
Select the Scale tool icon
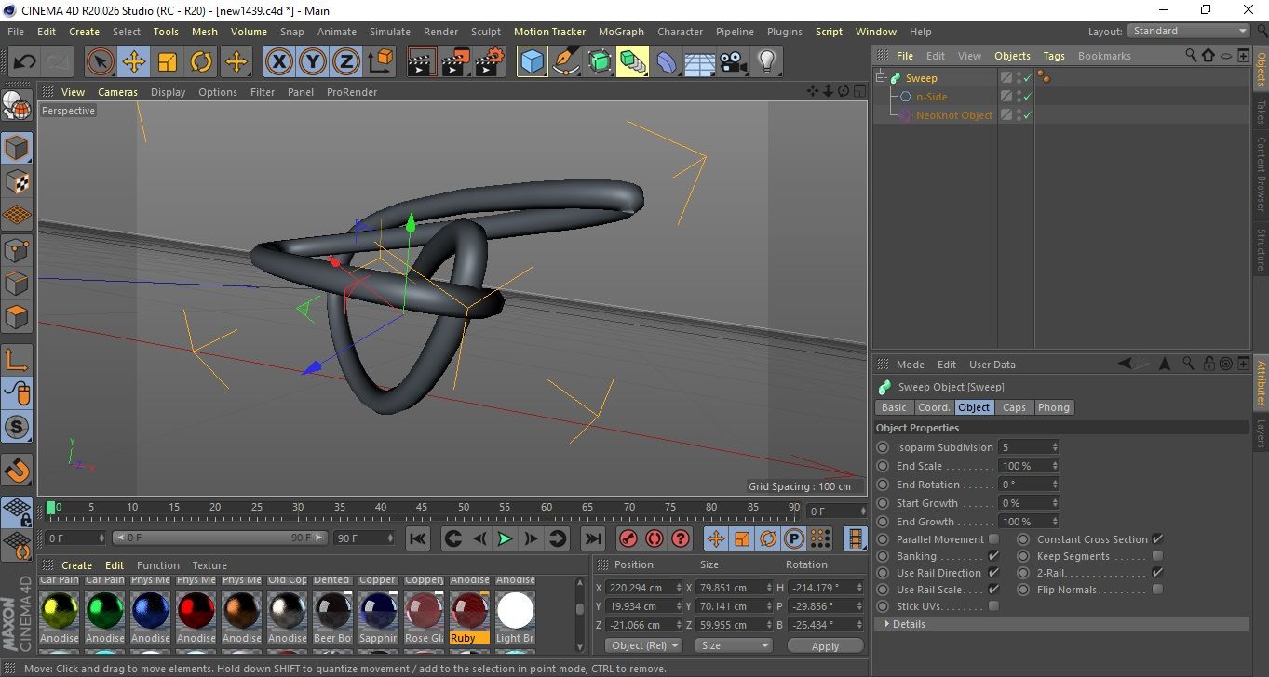[168, 62]
